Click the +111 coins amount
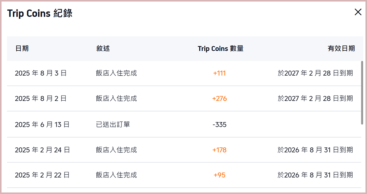Viewport: 367px width, 194px height. tap(219, 73)
